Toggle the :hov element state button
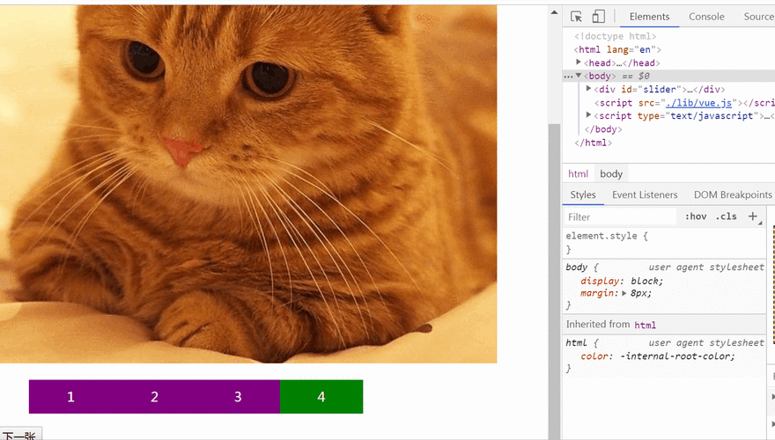 click(696, 216)
